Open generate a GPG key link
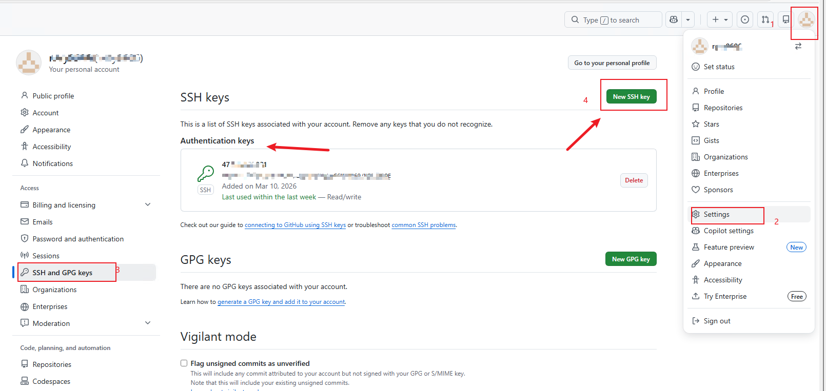 (x=281, y=302)
